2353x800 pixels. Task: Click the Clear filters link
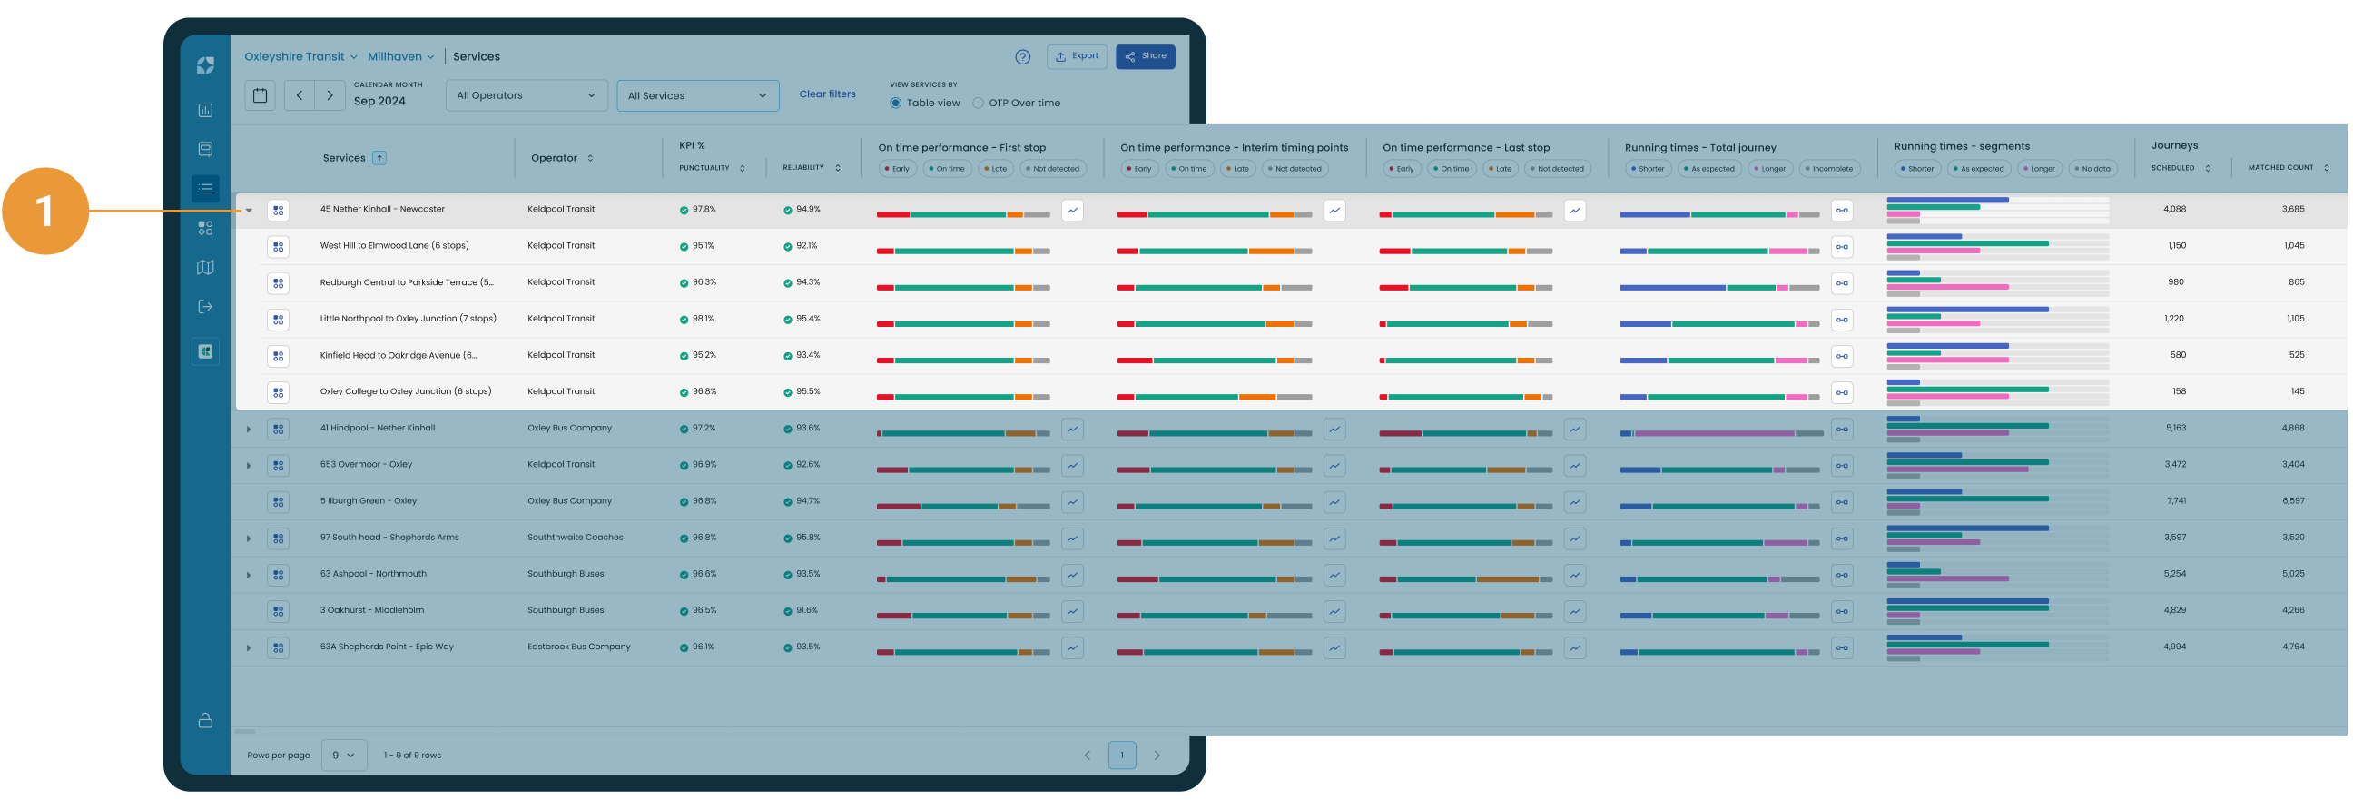point(827,94)
